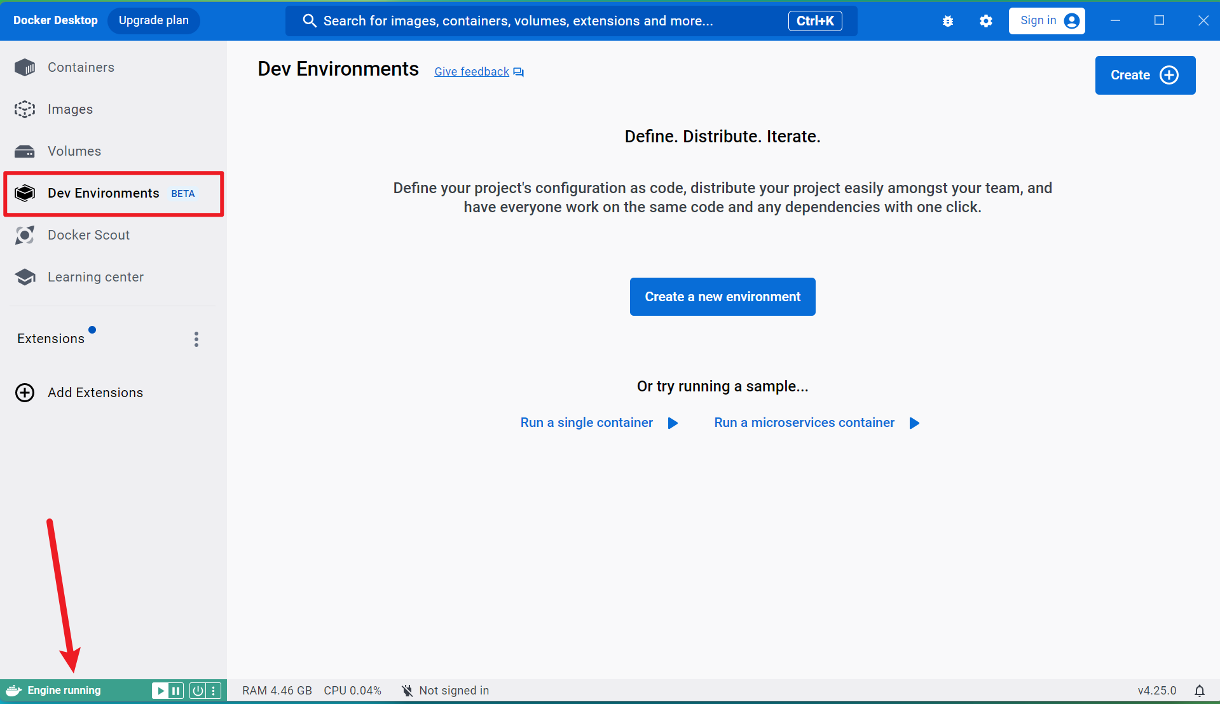Select the Dev Environments sidebar icon
1220x704 pixels.
click(x=25, y=193)
